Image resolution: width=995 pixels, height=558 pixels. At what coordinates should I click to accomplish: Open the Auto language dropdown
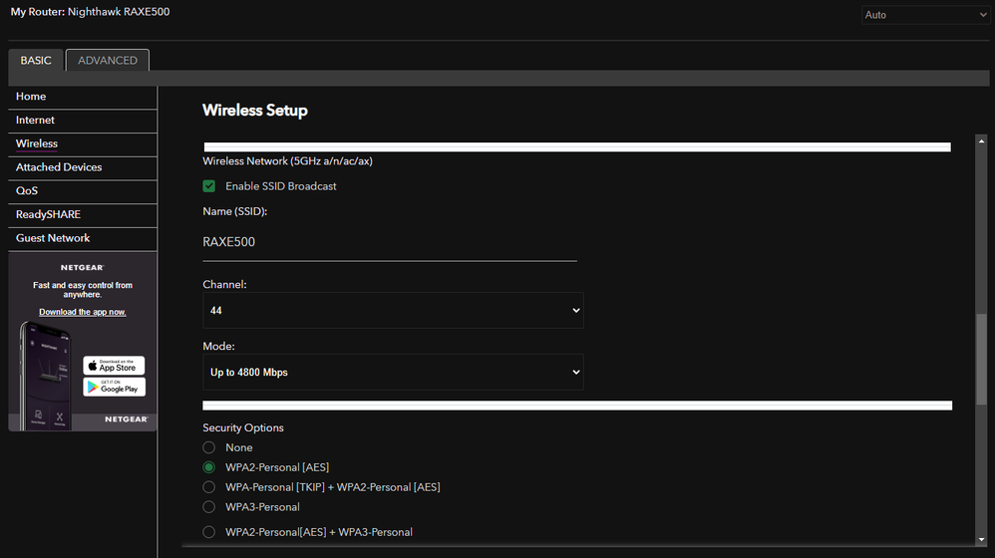pos(924,15)
